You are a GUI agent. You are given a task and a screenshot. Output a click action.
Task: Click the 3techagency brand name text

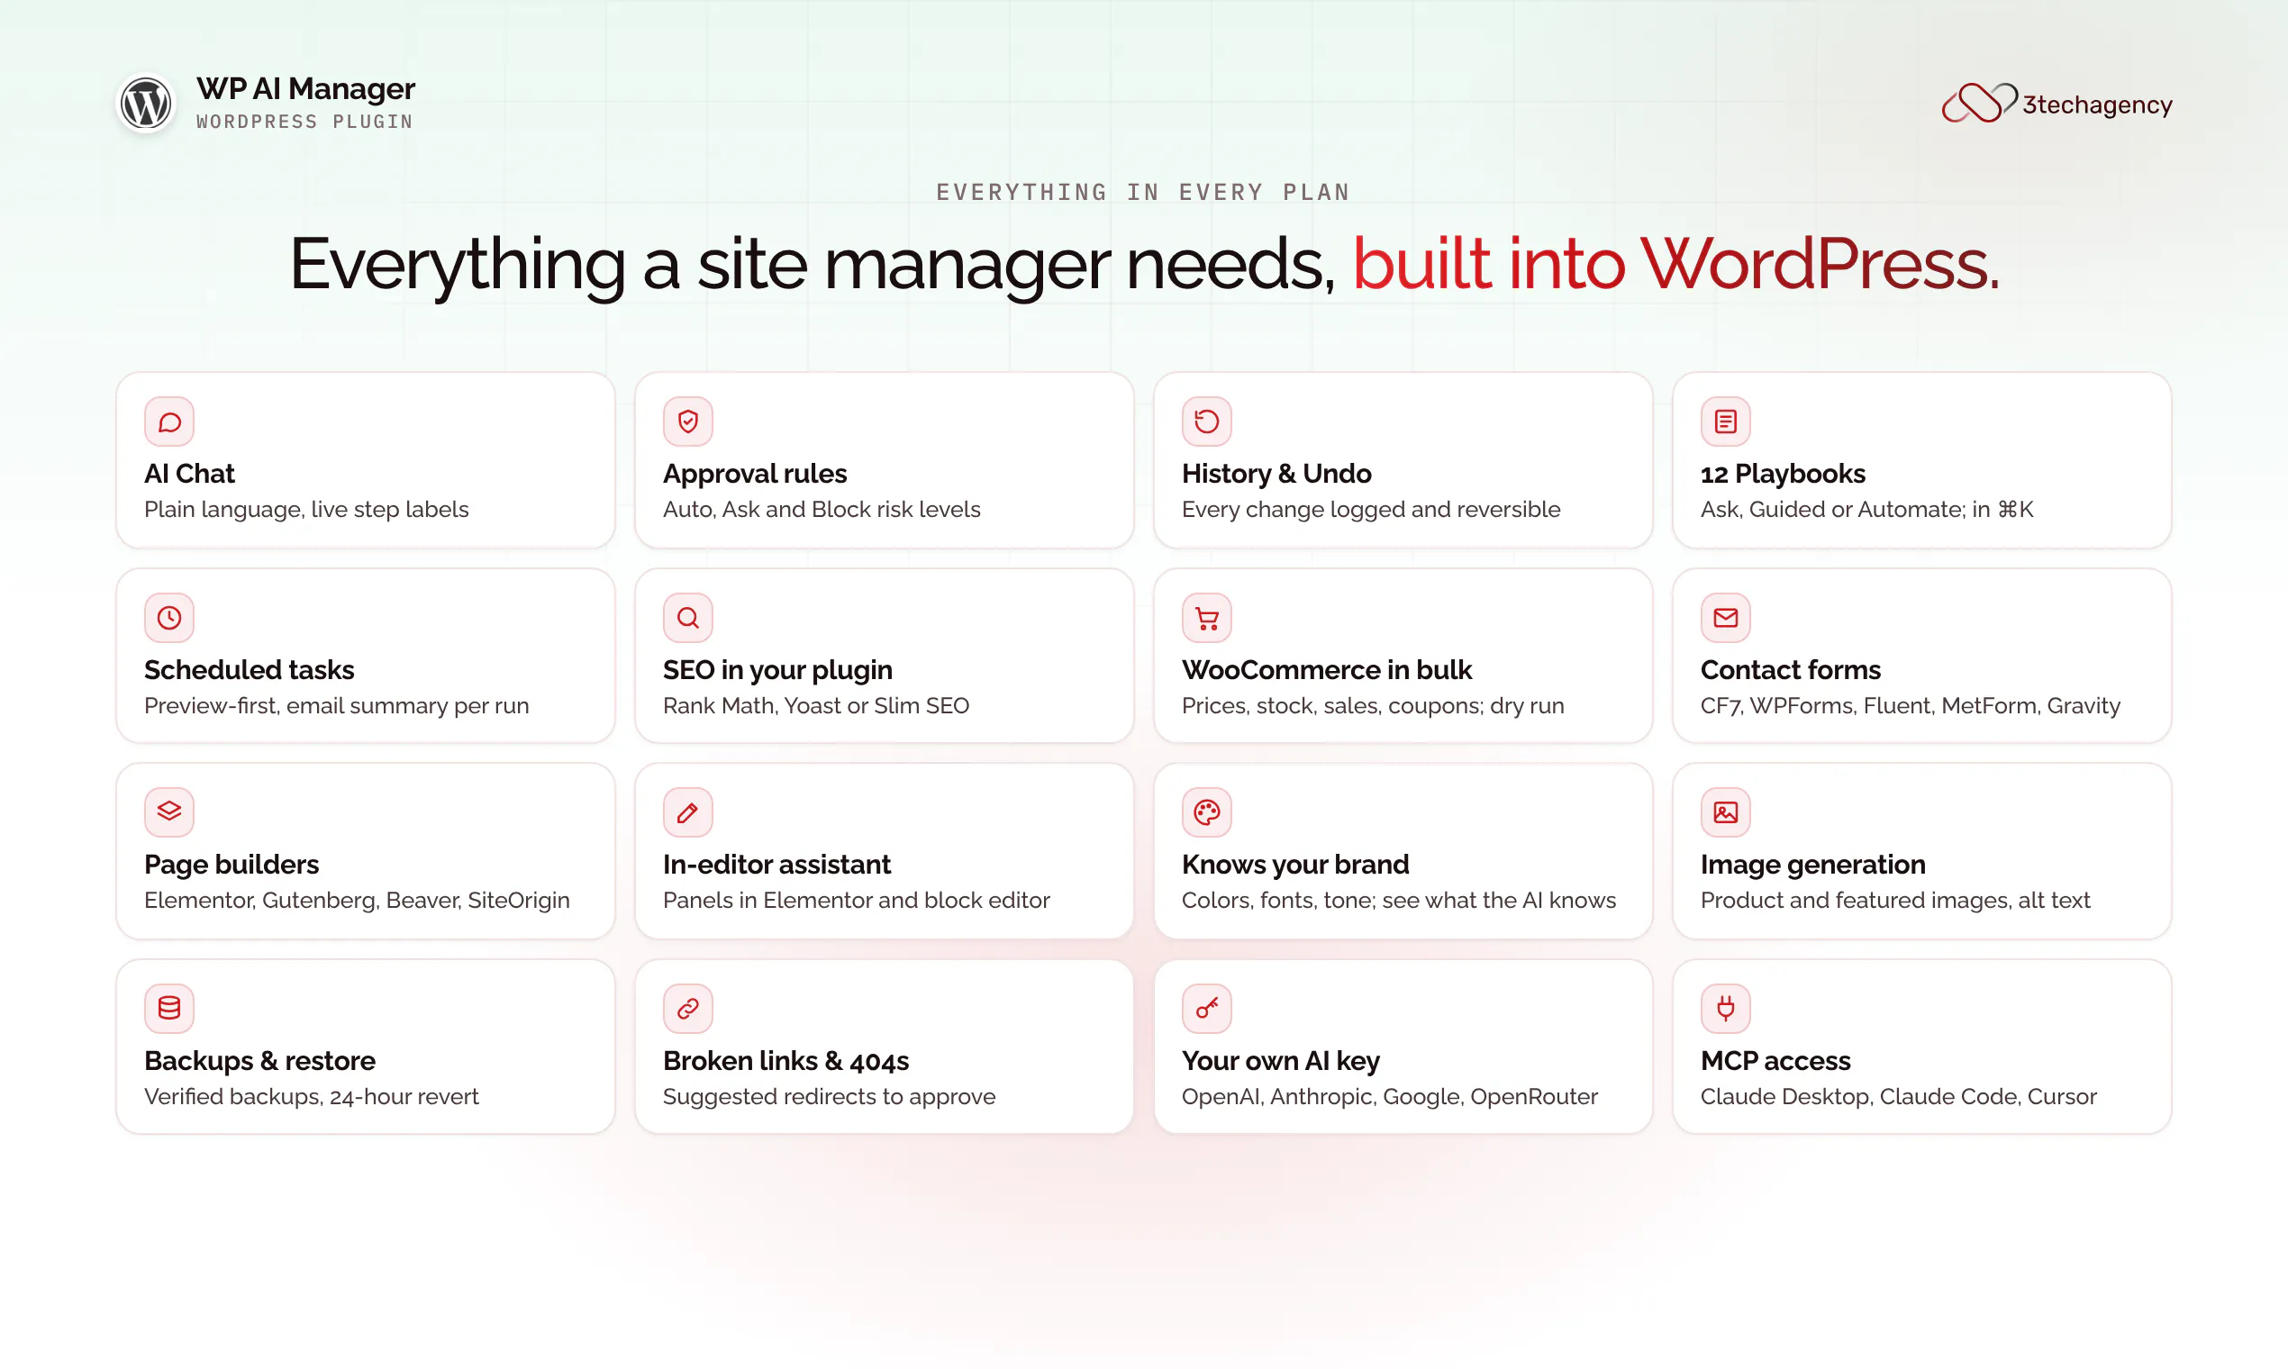[x=2097, y=105]
